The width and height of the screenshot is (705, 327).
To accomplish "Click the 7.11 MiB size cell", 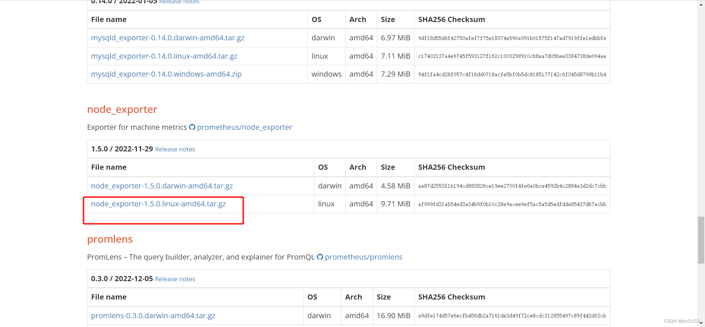I will point(395,56).
